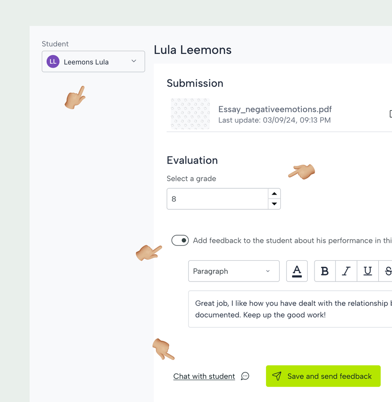Click the purple LL student avatar
Image resolution: width=392 pixels, height=402 pixels.
point(53,62)
